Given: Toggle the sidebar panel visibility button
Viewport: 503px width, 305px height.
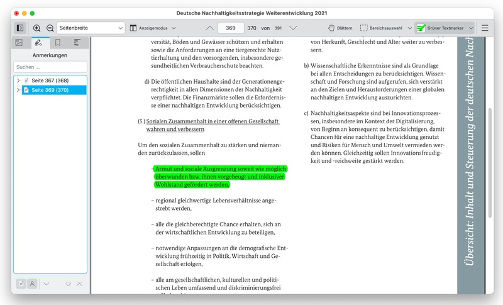Looking at the screenshot, I should point(20,28).
